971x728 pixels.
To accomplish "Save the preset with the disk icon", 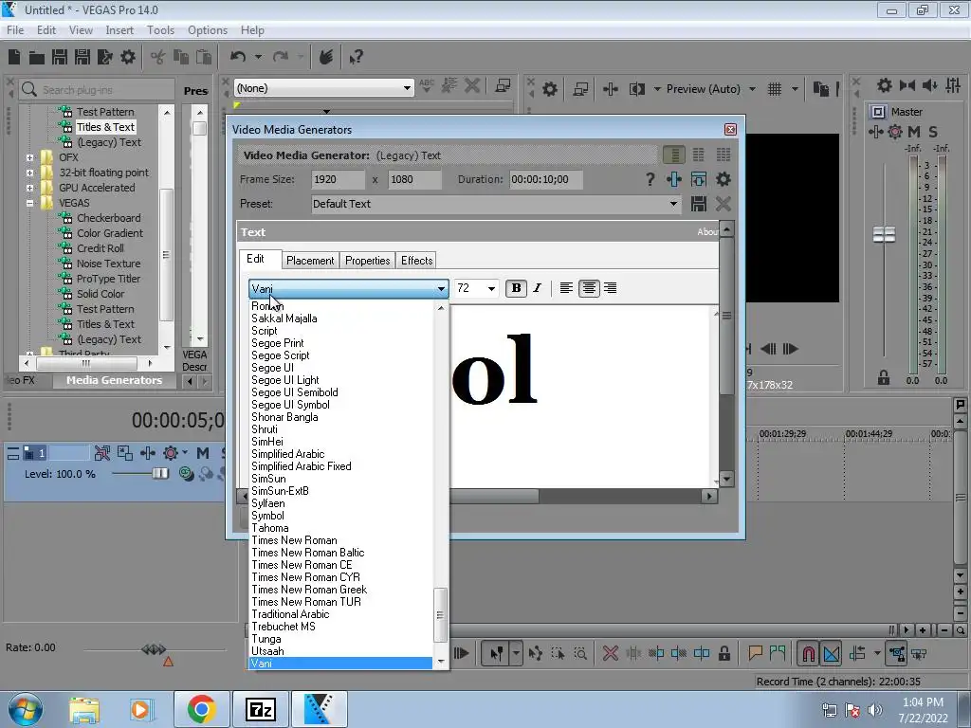I will click(699, 204).
